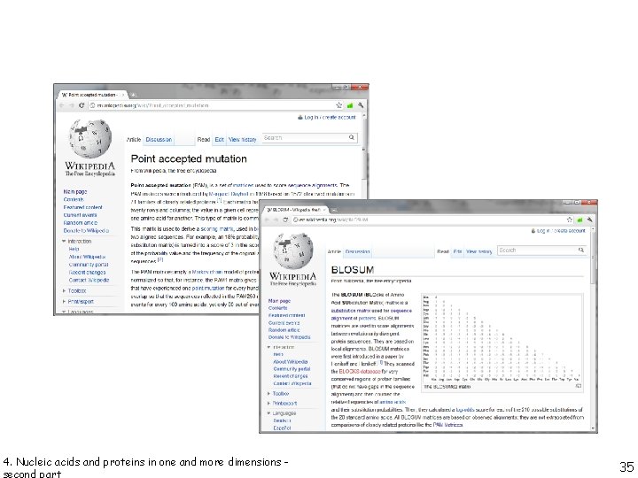Viewport: 638px width, 478px height.
Task: Click the green extension icon in the BLOSUM window
Action: click(x=580, y=220)
